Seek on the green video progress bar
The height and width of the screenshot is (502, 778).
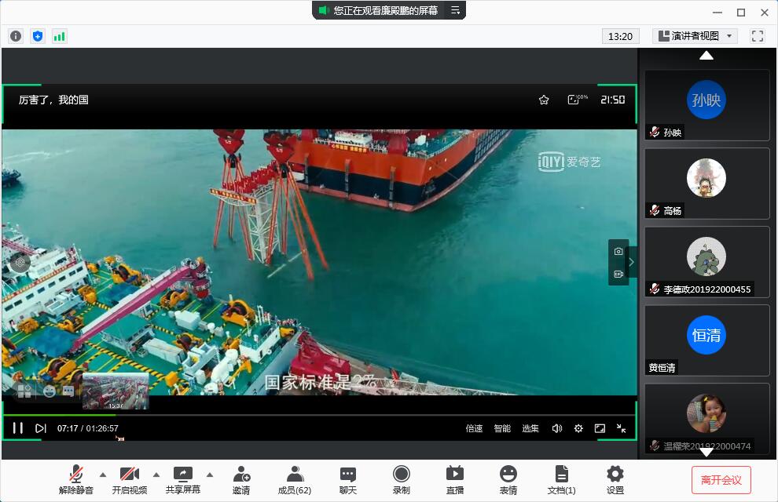(x=320, y=415)
